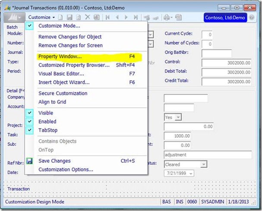Choose Align to Grid

click(52, 102)
